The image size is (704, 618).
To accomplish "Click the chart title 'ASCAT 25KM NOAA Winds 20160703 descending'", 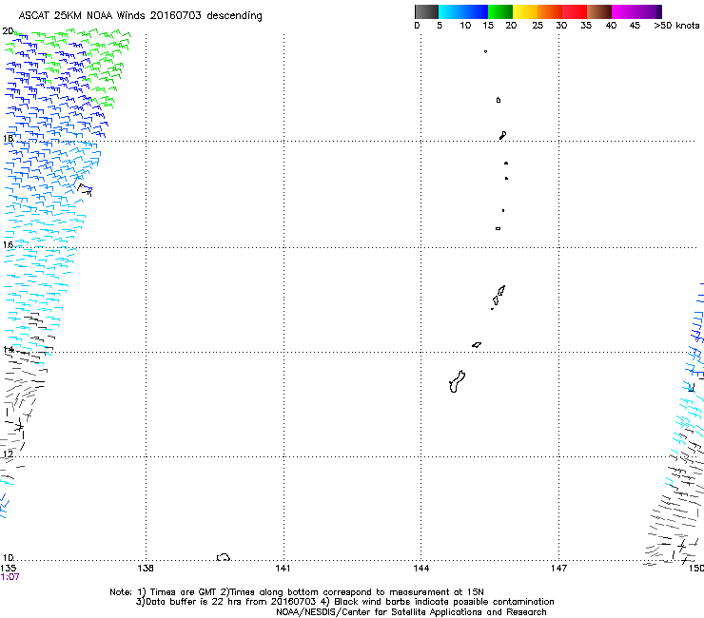I will tap(140, 15).
